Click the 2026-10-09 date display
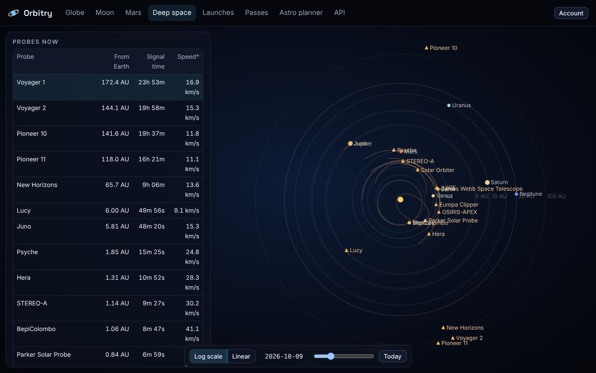596x373 pixels. 284,356
